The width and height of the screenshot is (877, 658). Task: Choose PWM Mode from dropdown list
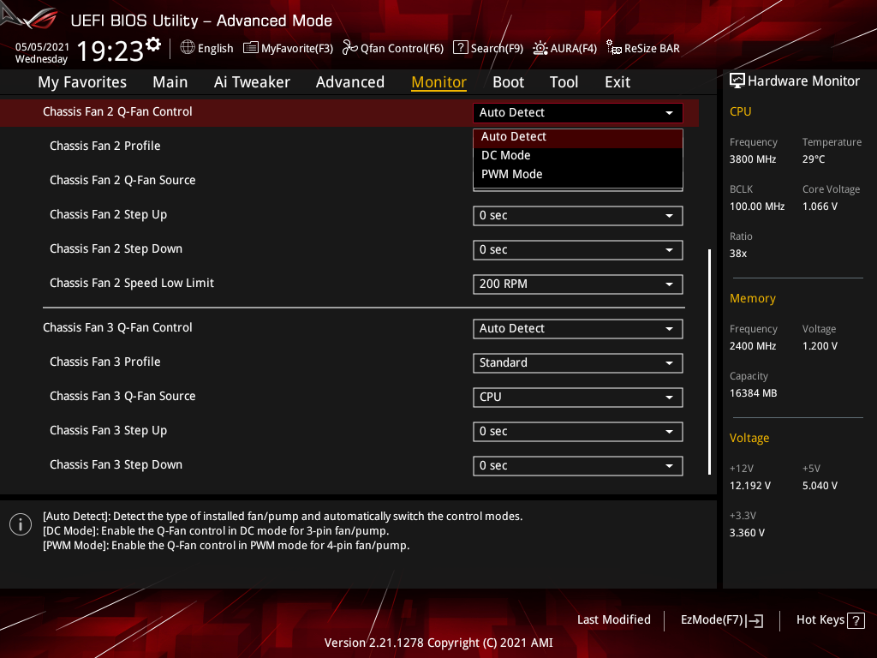pyautogui.click(x=578, y=175)
